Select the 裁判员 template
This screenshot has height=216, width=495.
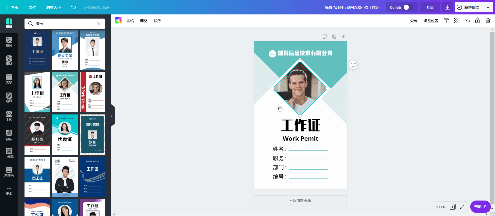[x=37, y=135]
